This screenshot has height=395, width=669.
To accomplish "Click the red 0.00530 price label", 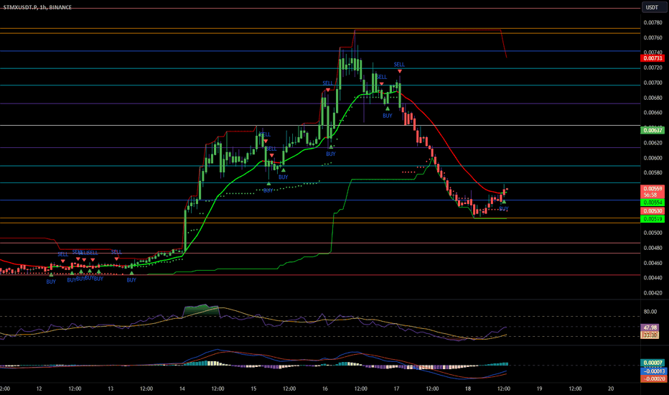I will pyautogui.click(x=652, y=211).
